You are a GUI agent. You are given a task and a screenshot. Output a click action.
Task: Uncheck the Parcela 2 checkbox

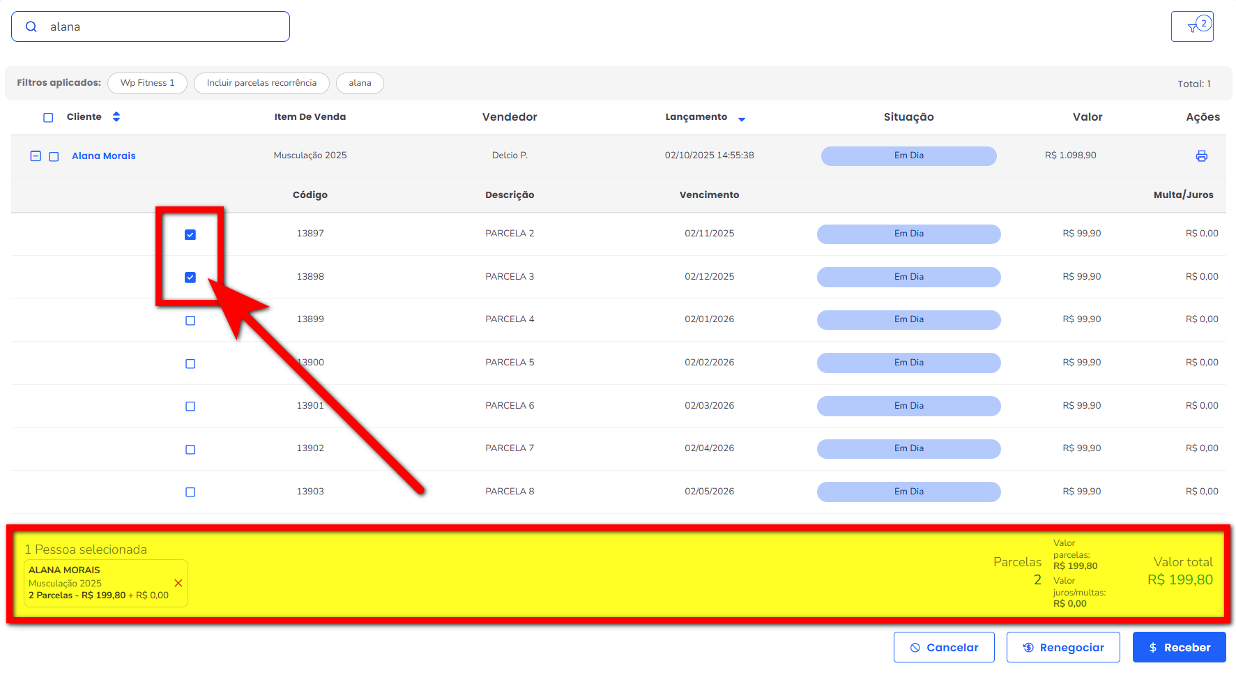click(190, 235)
